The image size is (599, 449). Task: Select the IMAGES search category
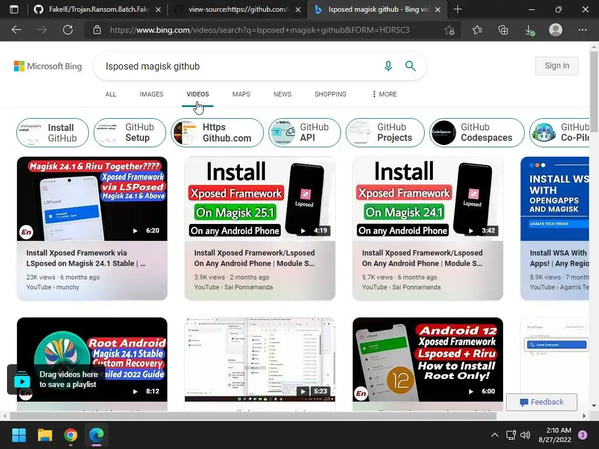coord(152,94)
